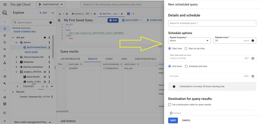This screenshot has width=261, height=124.
Task: Open actions menu for My First Saved Query
Action: [49, 47]
